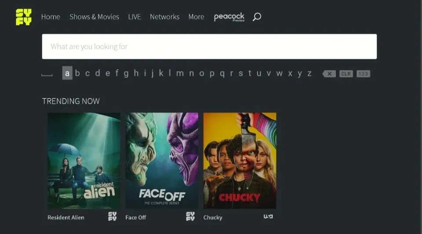This screenshot has height=234, width=422.
Task: Select letter z on keyboard
Action: pos(309,73)
